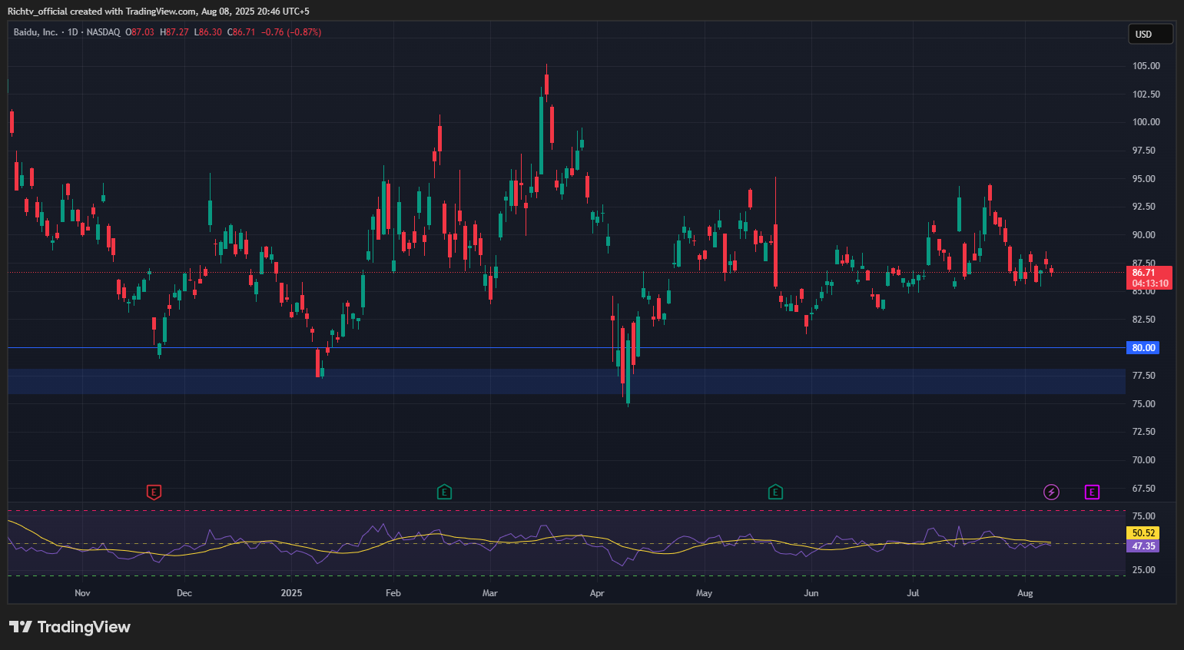This screenshot has height=650, width=1184.
Task: Click the red 86.71 current price label
Action: click(1149, 273)
